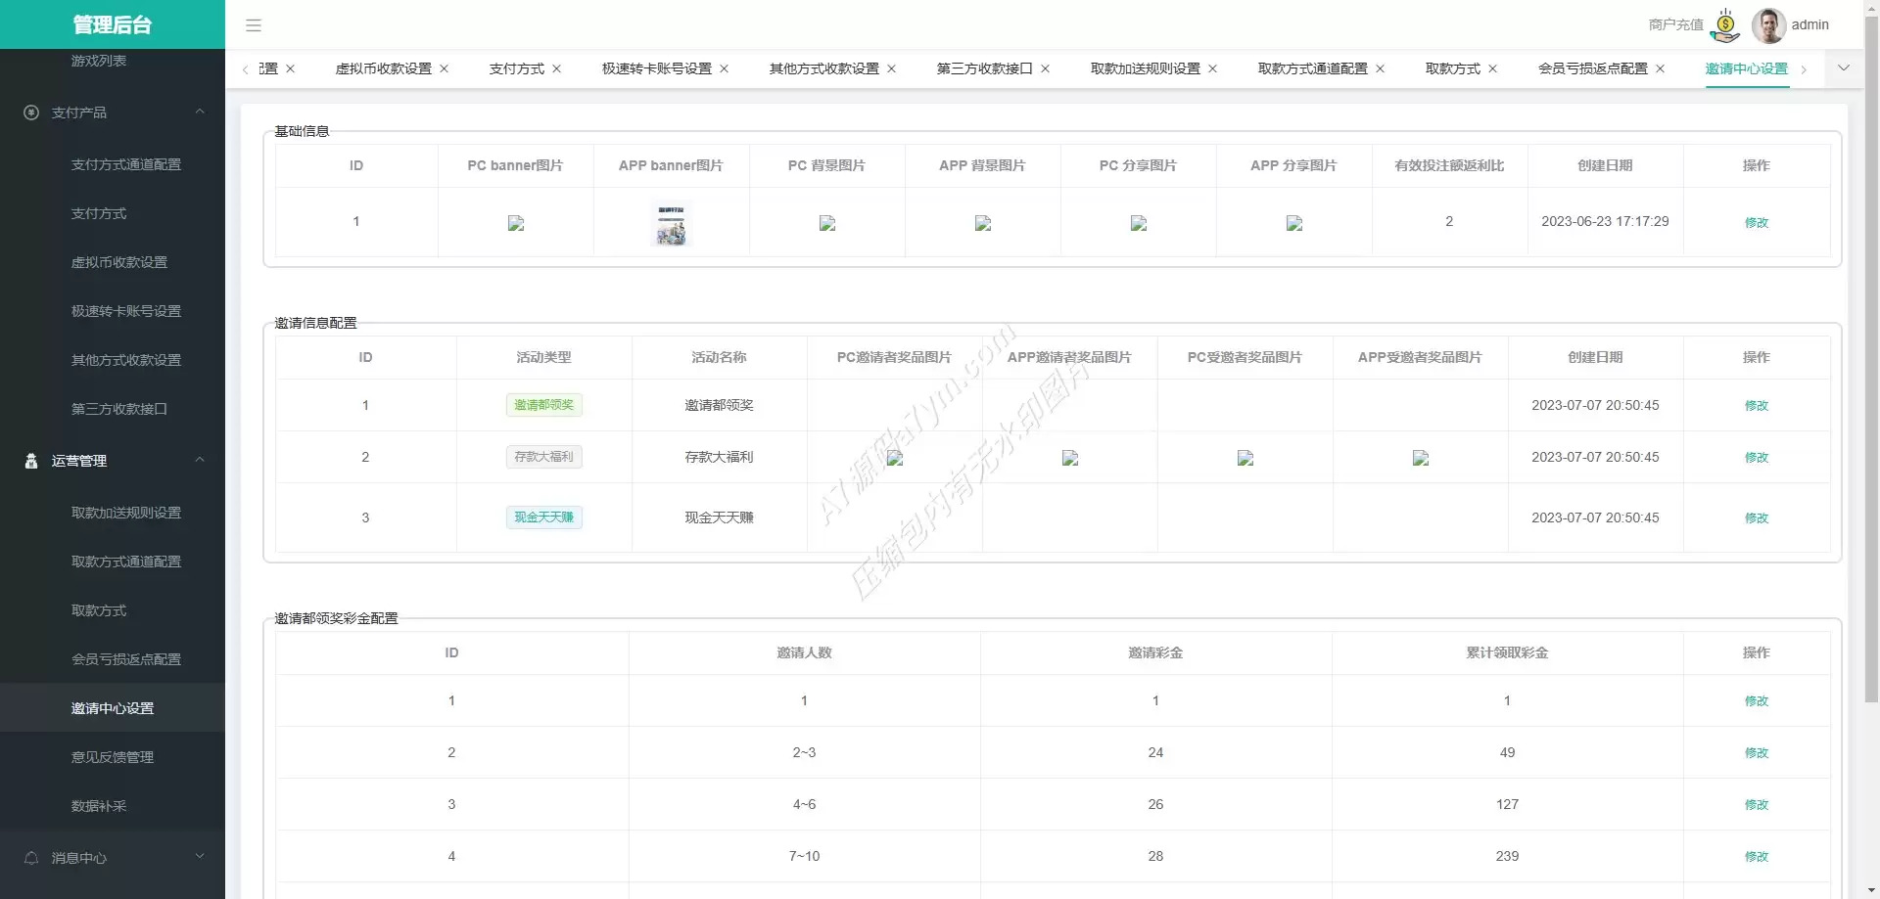Close the 会员亏损返点配置 tab
1880x899 pixels.
(x=1661, y=68)
